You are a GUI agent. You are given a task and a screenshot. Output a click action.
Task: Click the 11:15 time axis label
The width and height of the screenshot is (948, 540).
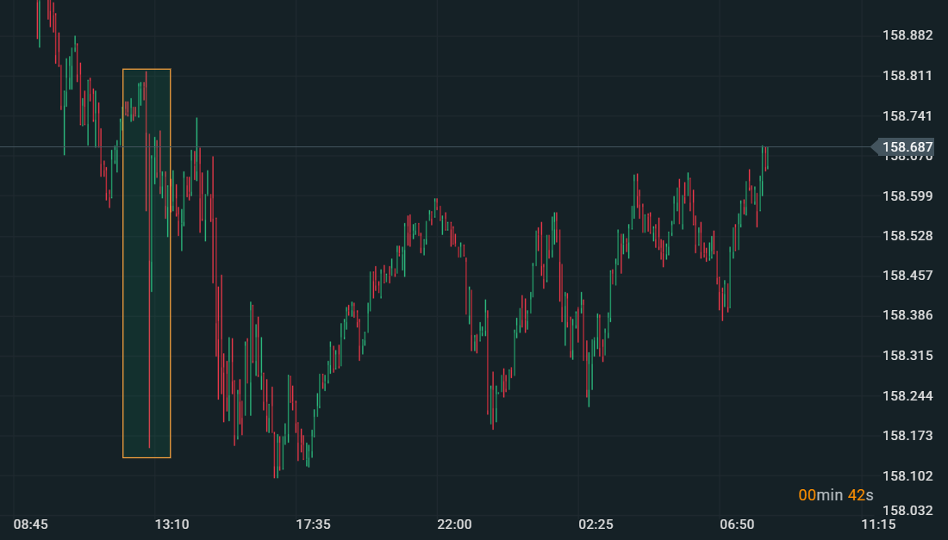coord(878,524)
